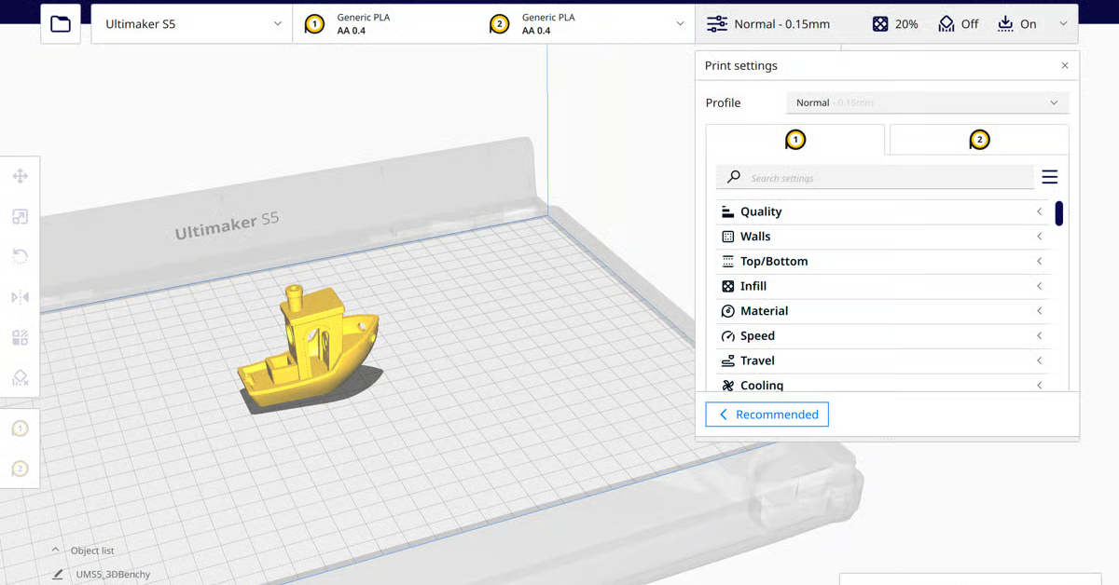Open Per Model Settings tool
Screen dimensions: 1119x585
[20, 337]
